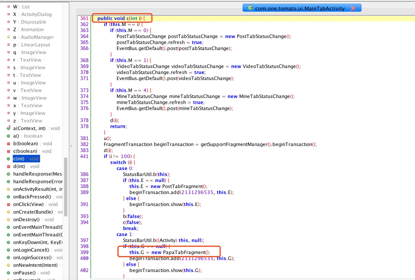Click the yellow protected icon beside onCreate(Bundle)
415x280 pixels.
point(8,212)
